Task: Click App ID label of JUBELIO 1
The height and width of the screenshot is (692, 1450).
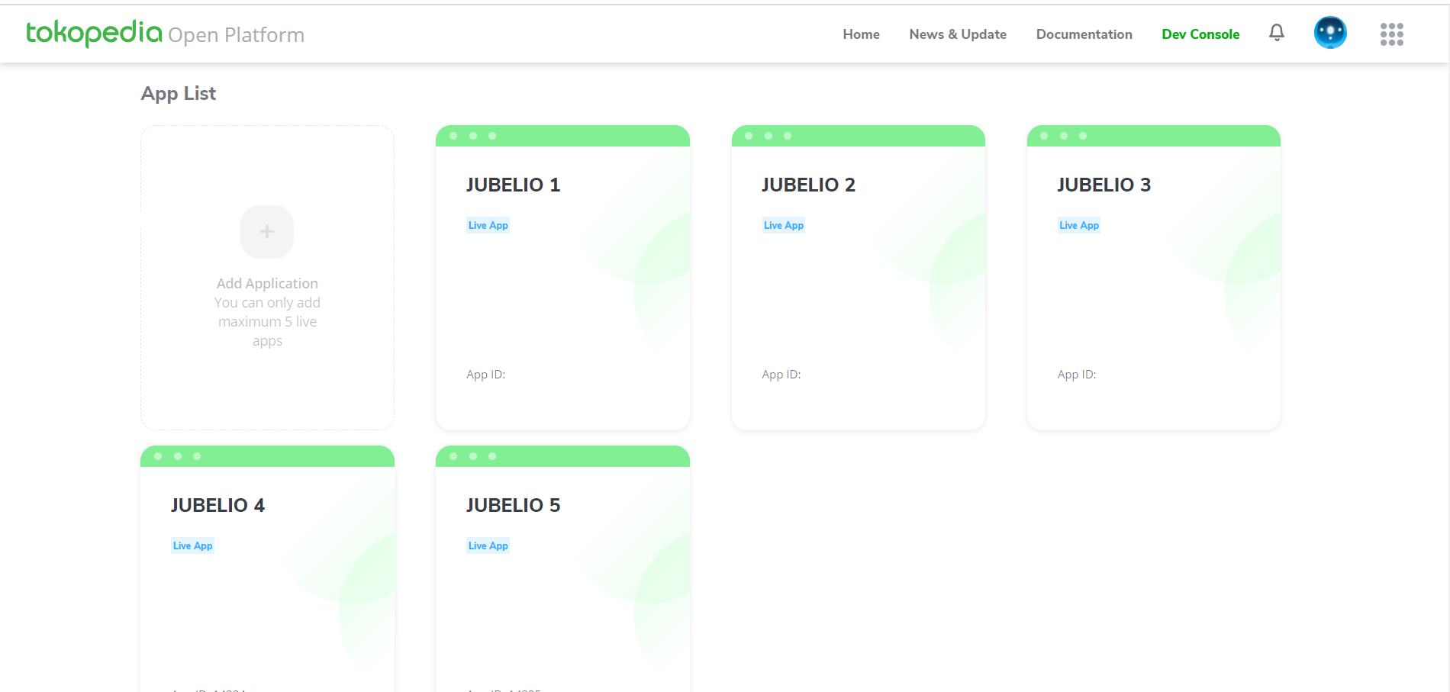Action: tap(486, 375)
